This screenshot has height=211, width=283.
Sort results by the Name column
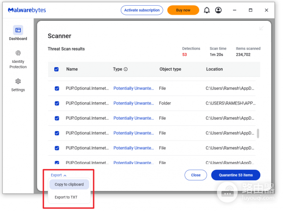click(x=72, y=69)
